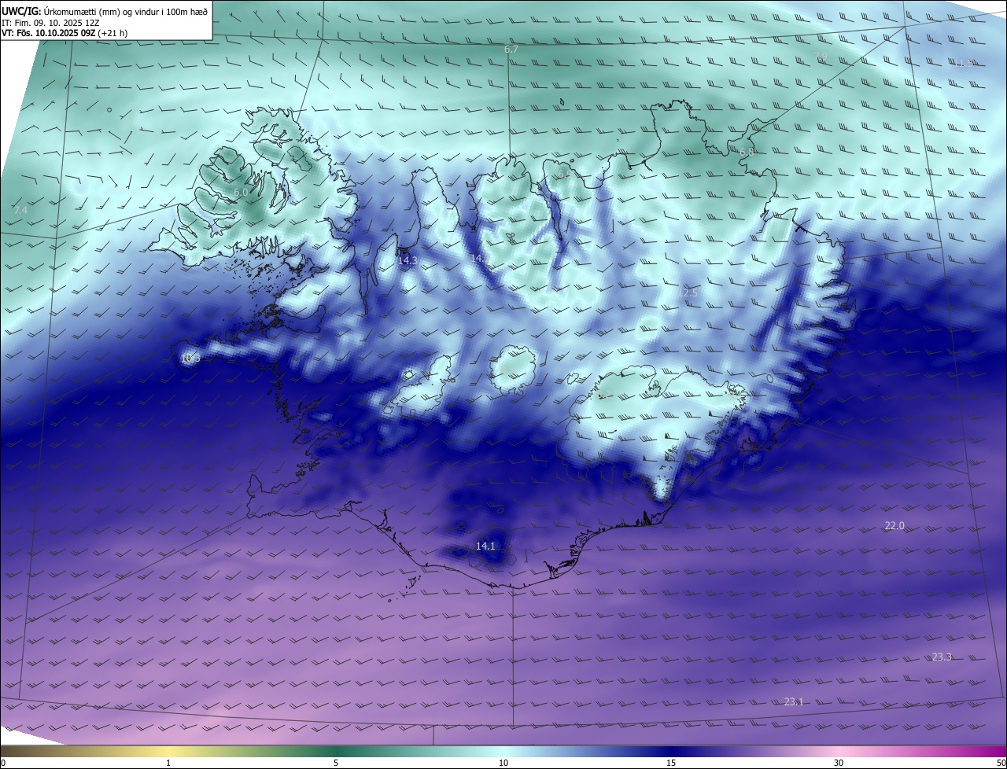This screenshot has height=769, width=1007.
Task: Click the 6.8 value in the northeast
Action: coord(747,151)
